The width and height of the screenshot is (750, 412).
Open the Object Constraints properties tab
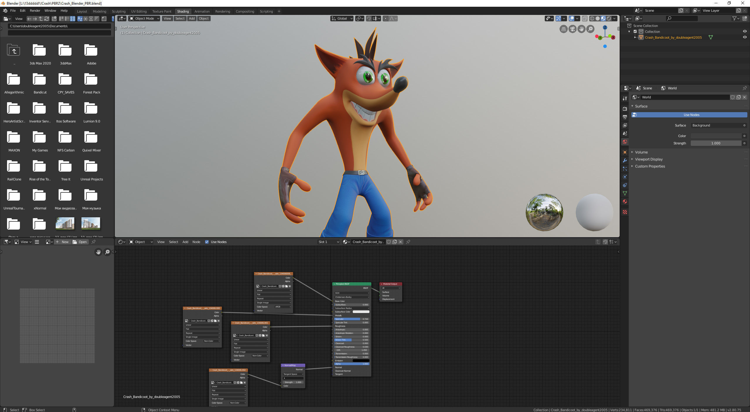[x=625, y=185]
